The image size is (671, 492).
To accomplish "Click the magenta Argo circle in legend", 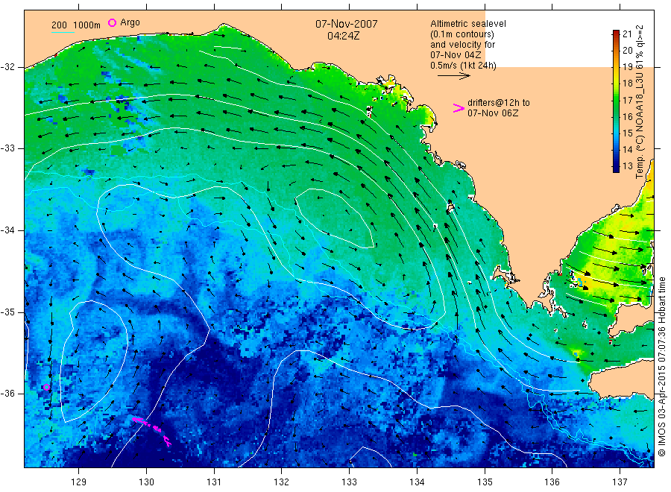I will 112,22.
